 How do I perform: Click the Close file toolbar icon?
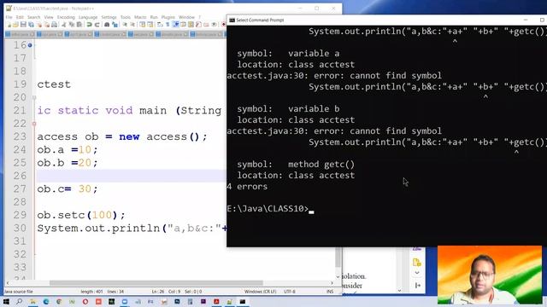[39, 25]
